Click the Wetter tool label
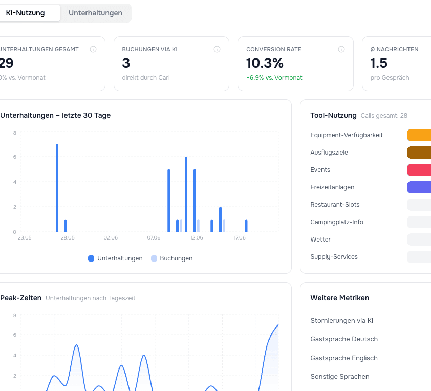 (x=320, y=240)
